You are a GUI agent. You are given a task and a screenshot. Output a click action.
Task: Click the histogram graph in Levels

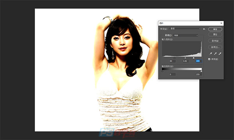click(x=182, y=49)
